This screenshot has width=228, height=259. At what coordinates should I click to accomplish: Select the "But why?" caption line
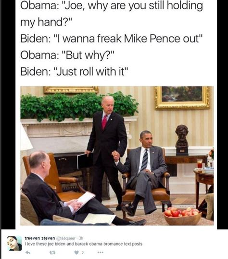tap(67, 55)
